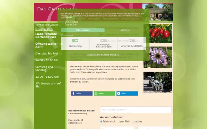
Task: Click the 'Samstag und Sonntag' sidebar text
Action: coord(44,68)
